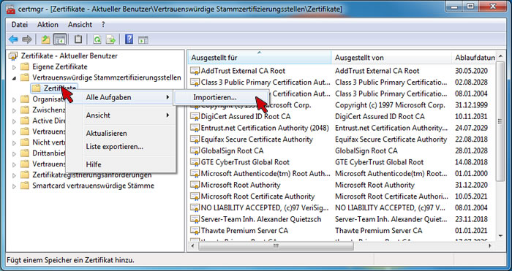Expand the Zwischenzertifizierungsstellen node arrow

14,110
